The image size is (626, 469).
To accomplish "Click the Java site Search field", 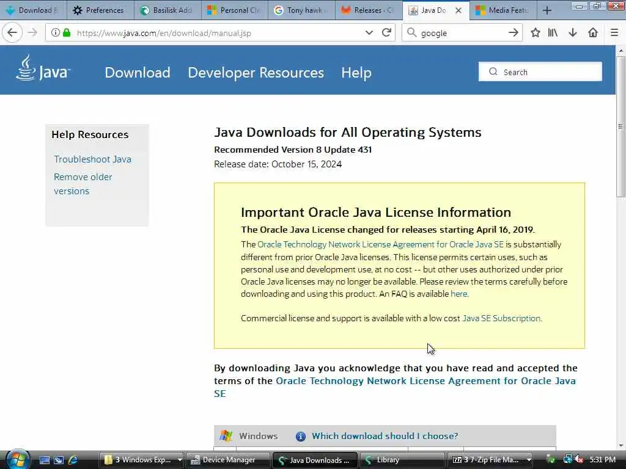I will pyautogui.click(x=540, y=72).
